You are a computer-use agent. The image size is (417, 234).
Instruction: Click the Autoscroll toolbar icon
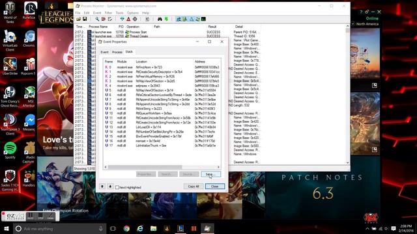pos(104,19)
